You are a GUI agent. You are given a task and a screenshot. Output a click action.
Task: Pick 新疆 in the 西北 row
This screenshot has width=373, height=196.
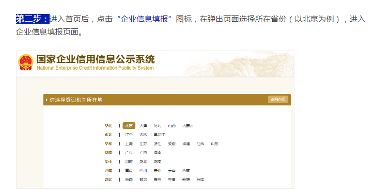tap(186, 179)
